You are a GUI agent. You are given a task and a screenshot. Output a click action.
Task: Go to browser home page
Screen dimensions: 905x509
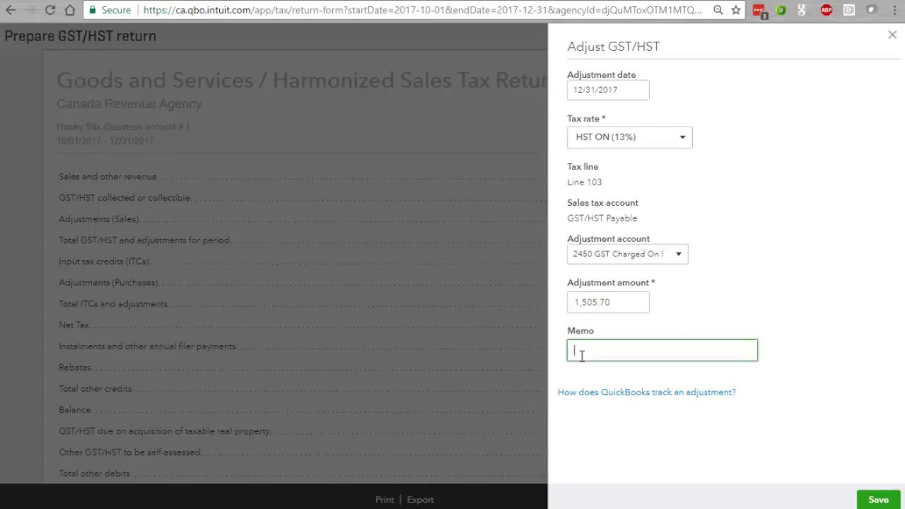click(70, 10)
